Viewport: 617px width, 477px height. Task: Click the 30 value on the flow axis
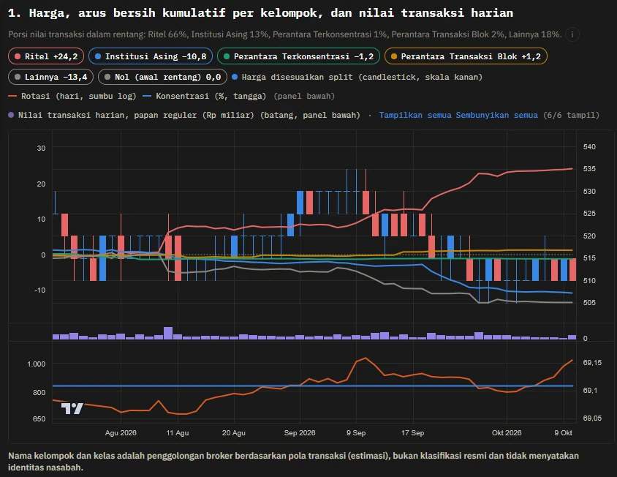click(x=42, y=149)
